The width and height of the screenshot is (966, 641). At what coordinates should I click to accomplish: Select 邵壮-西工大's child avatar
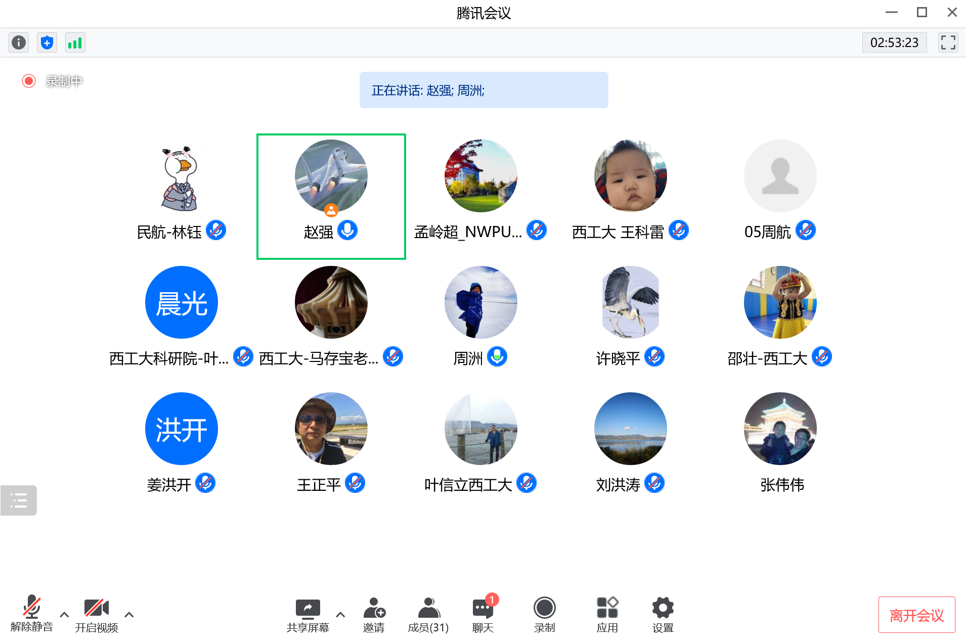780,302
